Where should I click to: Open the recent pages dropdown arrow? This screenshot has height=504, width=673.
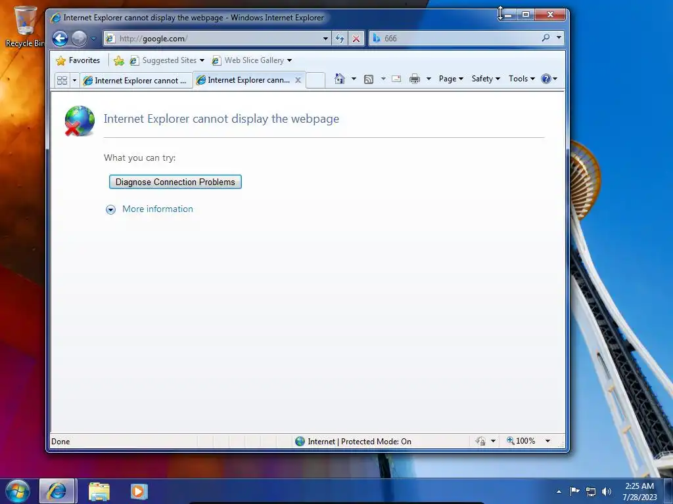click(93, 39)
